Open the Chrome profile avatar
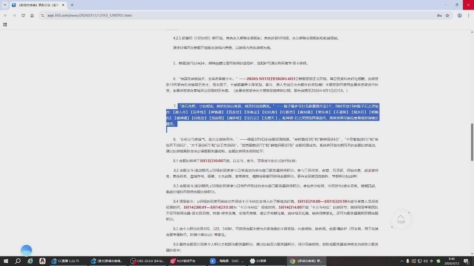The height and width of the screenshot is (266, 474). tap(460, 16)
